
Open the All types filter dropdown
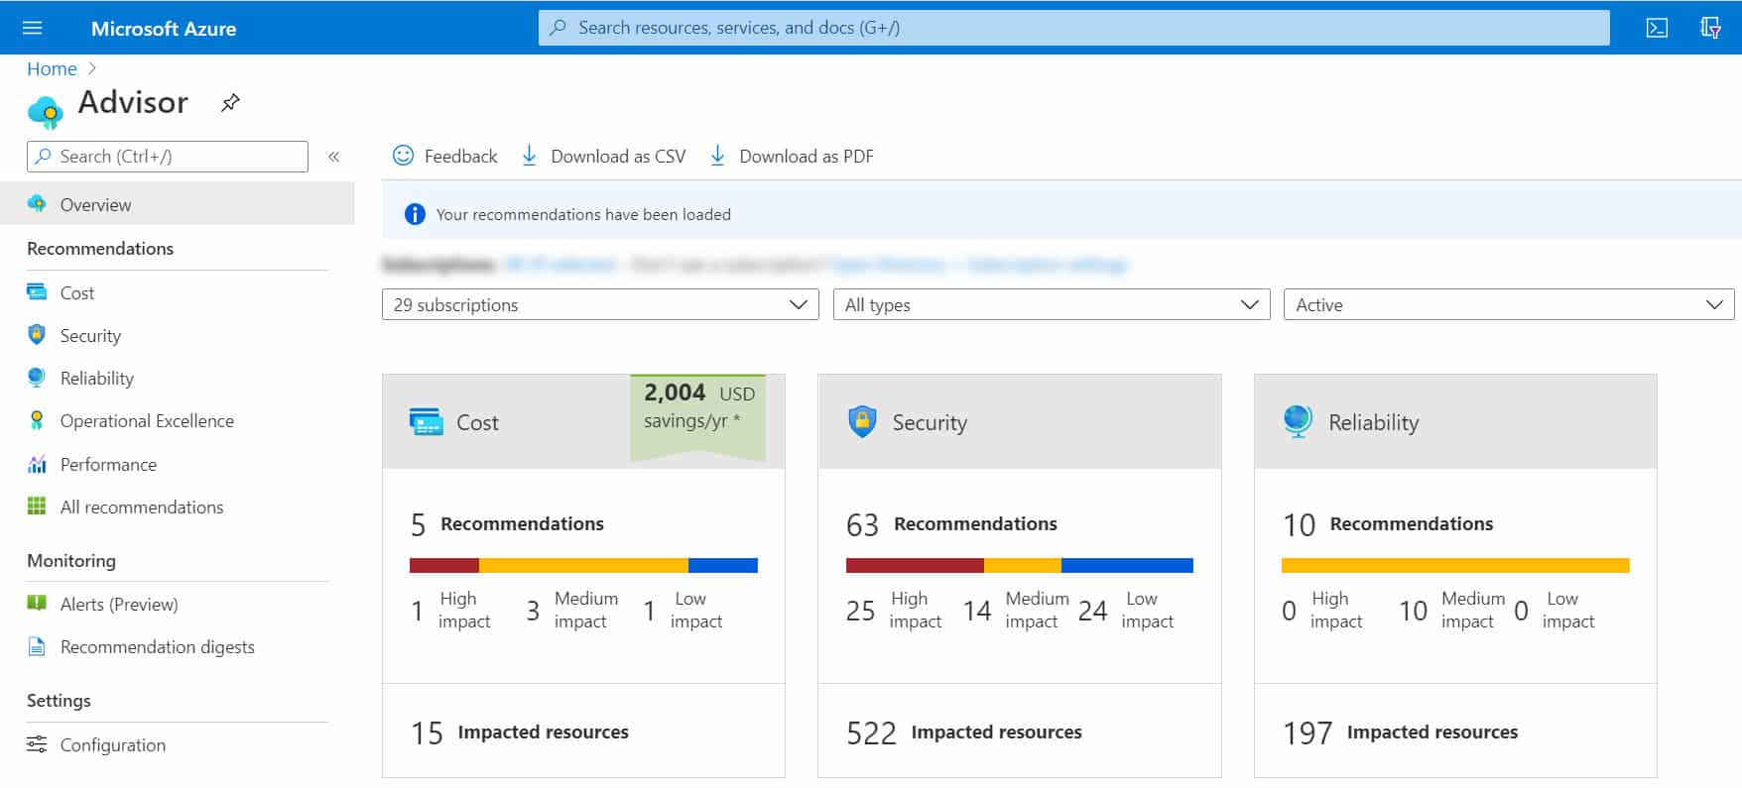coord(1052,304)
